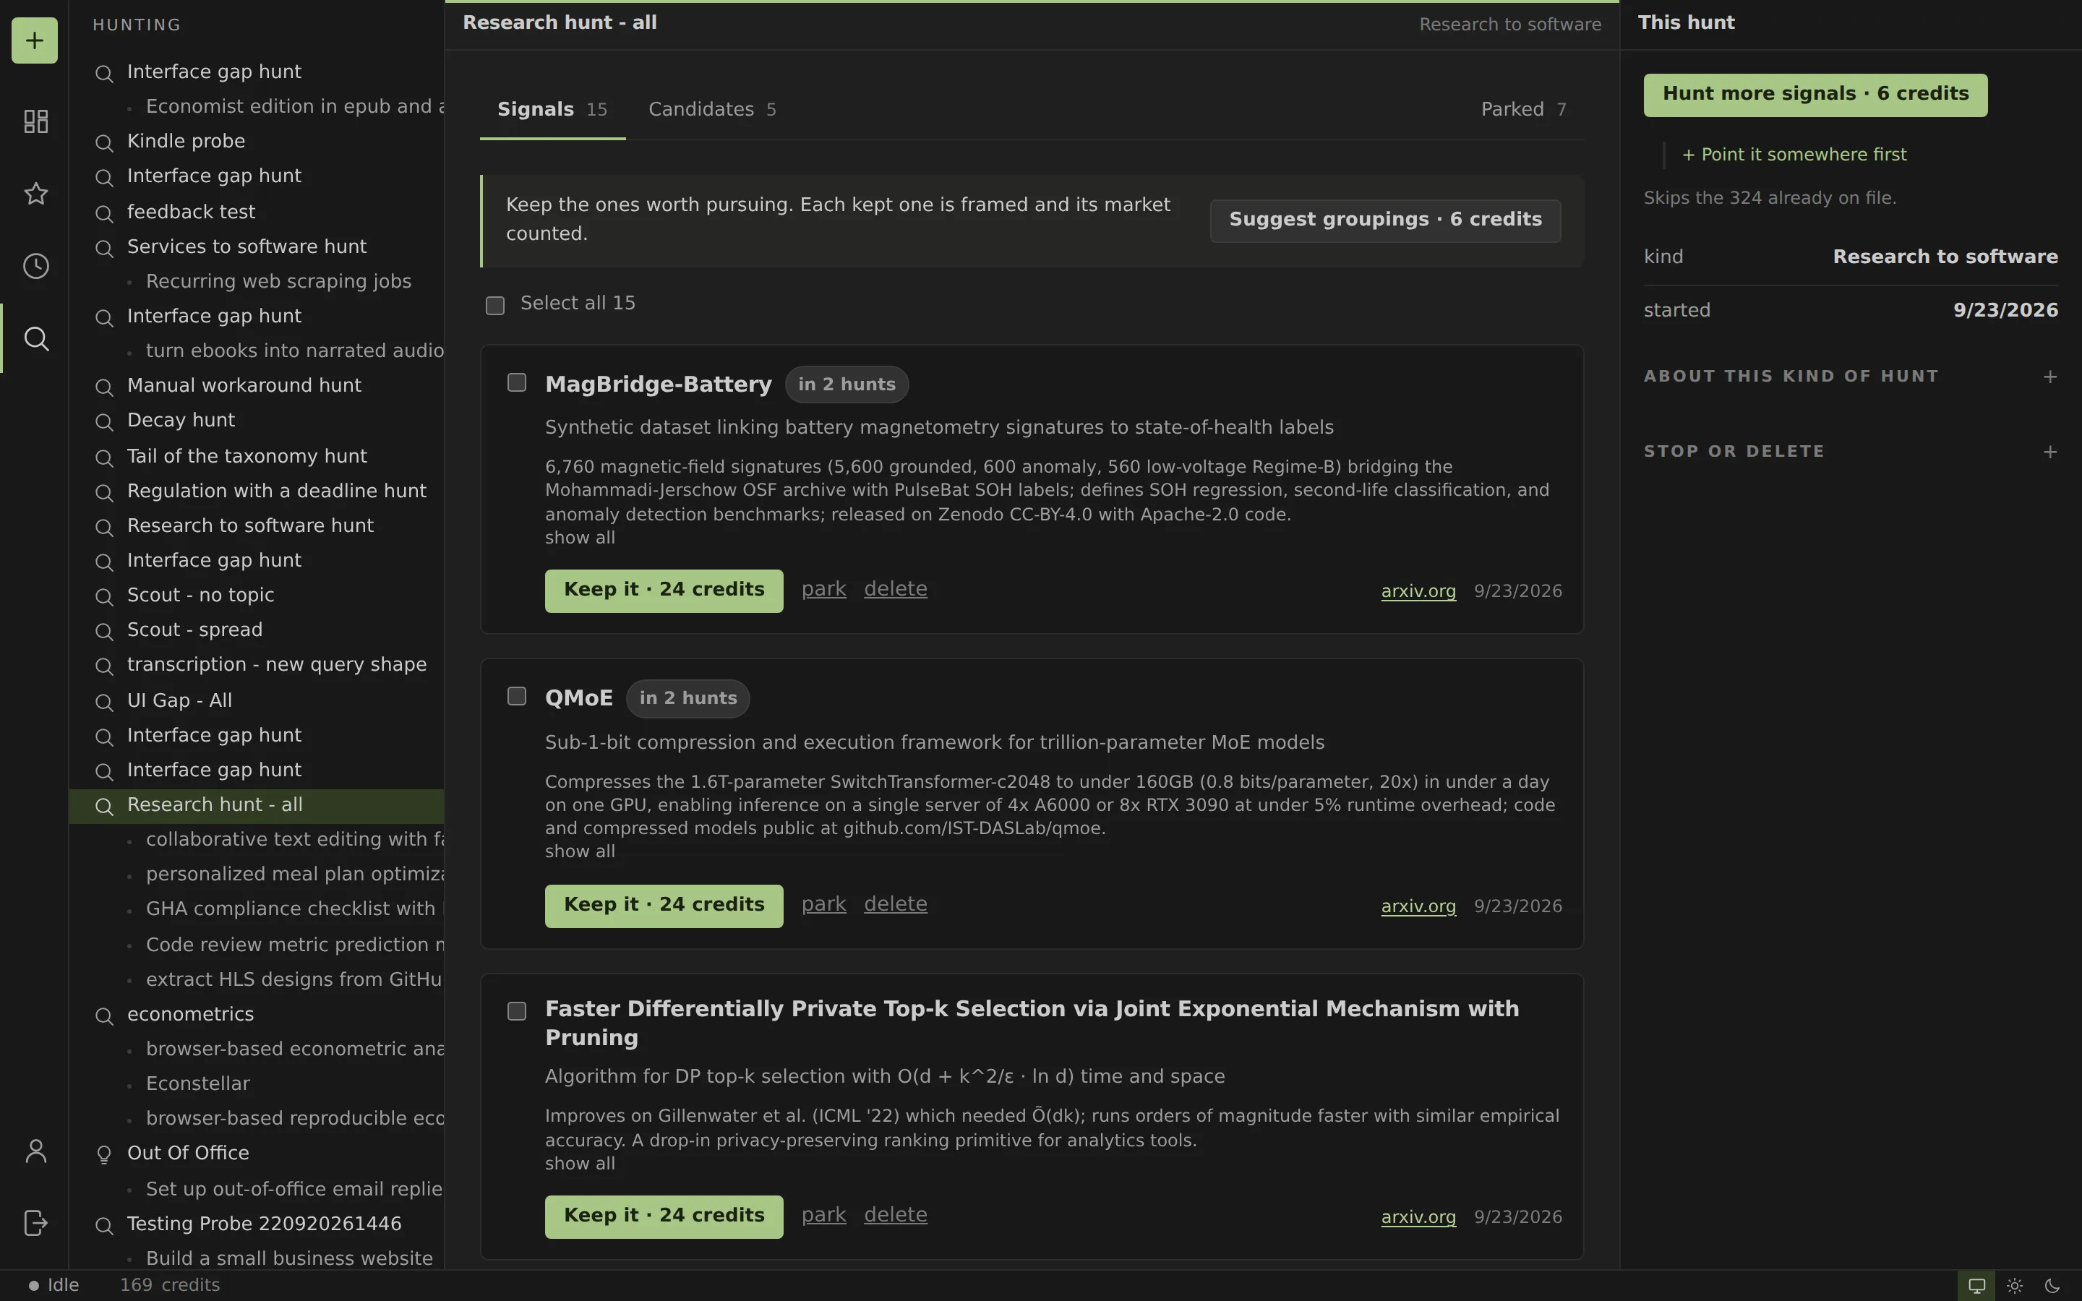Select Manual workaround hunt in sidebar

[244, 385]
